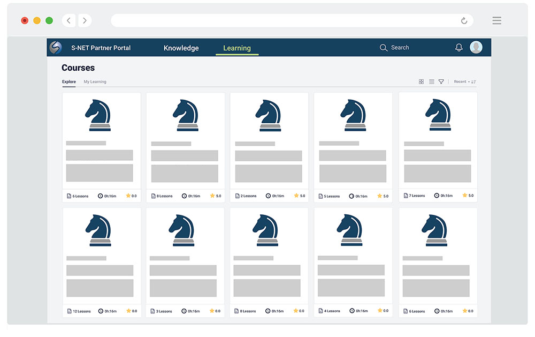Click the "7 Lessons" label
Screen dimensions: 535x337
coord(417,196)
